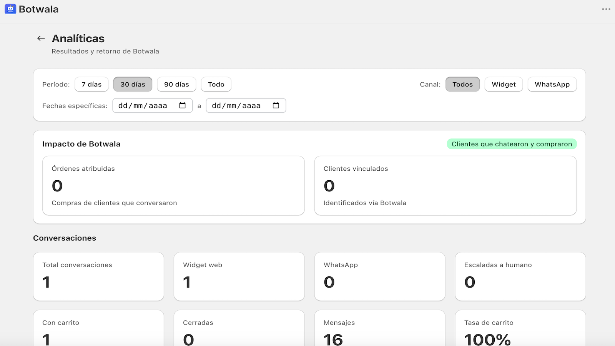Click the Conversaciones section heading

coord(65,238)
